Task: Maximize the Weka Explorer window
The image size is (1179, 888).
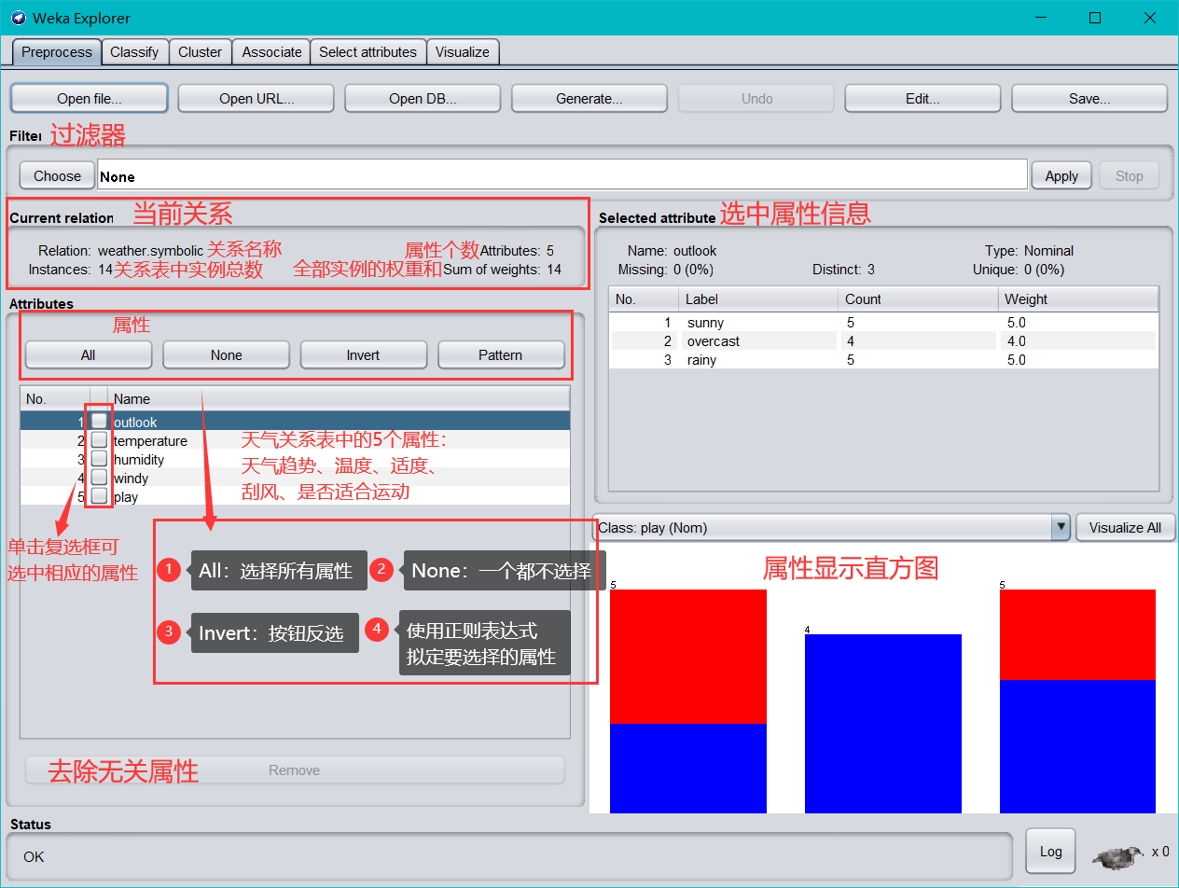Action: [x=1095, y=18]
